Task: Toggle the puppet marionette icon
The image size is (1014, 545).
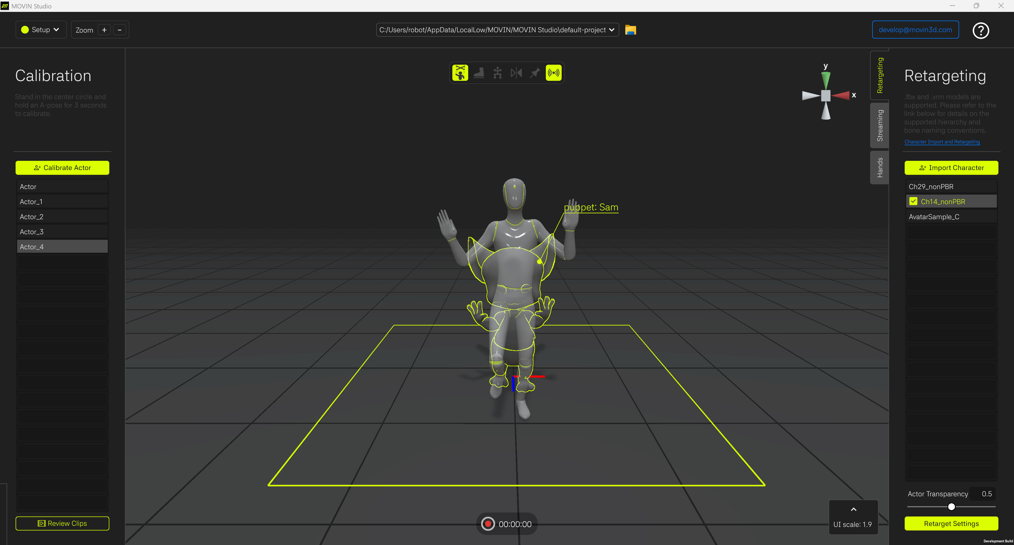Action: pyautogui.click(x=460, y=73)
